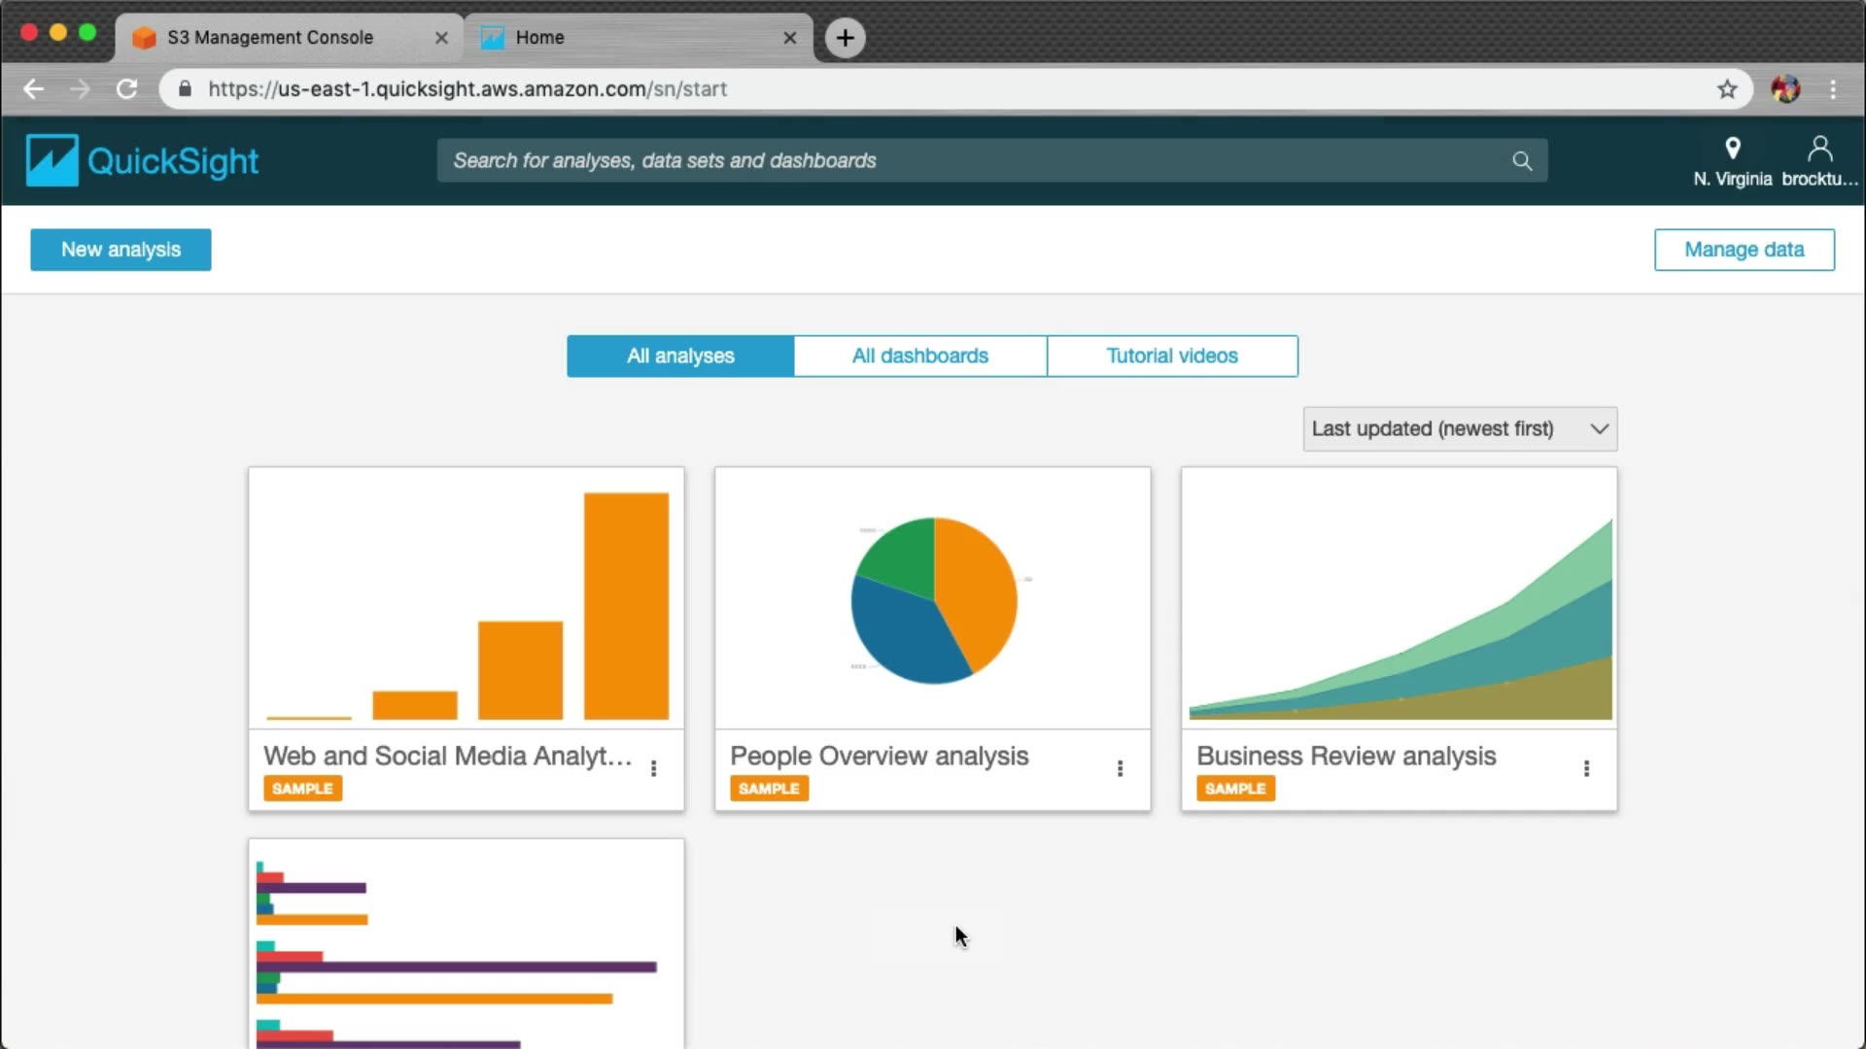Click the QuickSight logo icon
The width and height of the screenshot is (1866, 1049).
coord(52,160)
